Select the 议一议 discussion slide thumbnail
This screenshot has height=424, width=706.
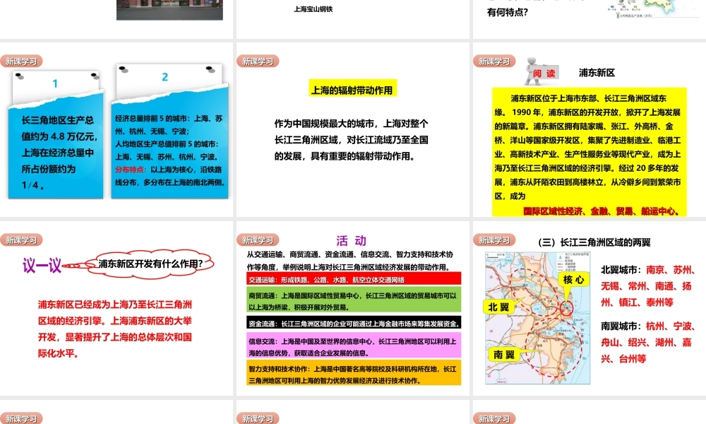pyautogui.click(x=116, y=308)
